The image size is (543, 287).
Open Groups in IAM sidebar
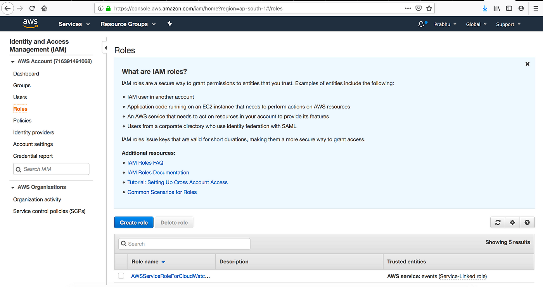pyautogui.click(x=22, y=85)
